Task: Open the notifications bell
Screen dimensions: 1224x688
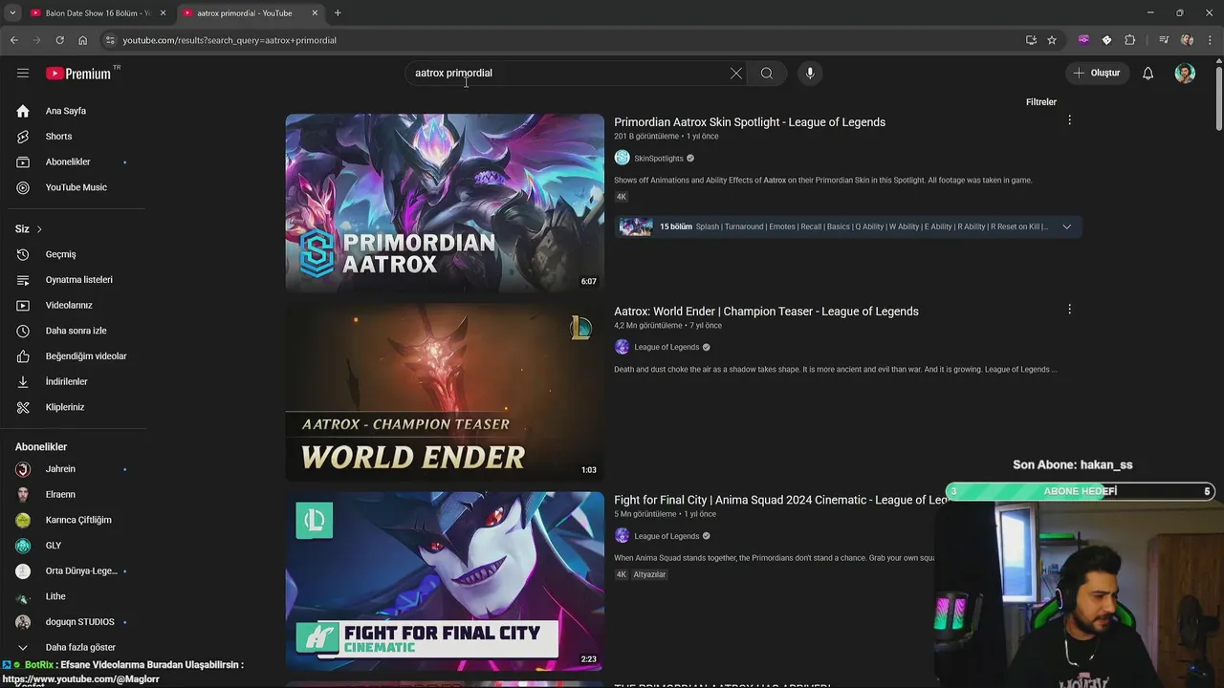Action: pos(1148,74)
